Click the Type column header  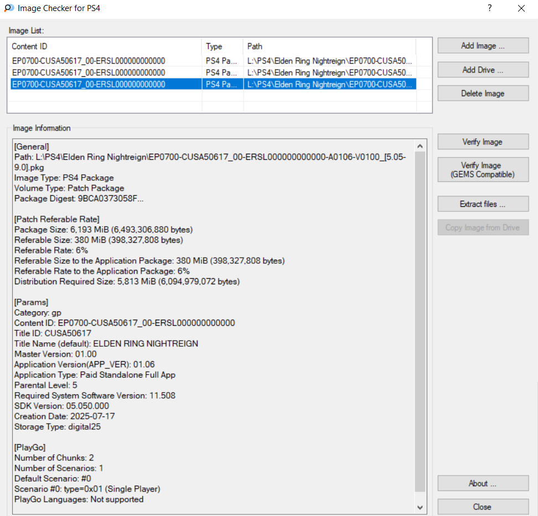coord(222,46)
